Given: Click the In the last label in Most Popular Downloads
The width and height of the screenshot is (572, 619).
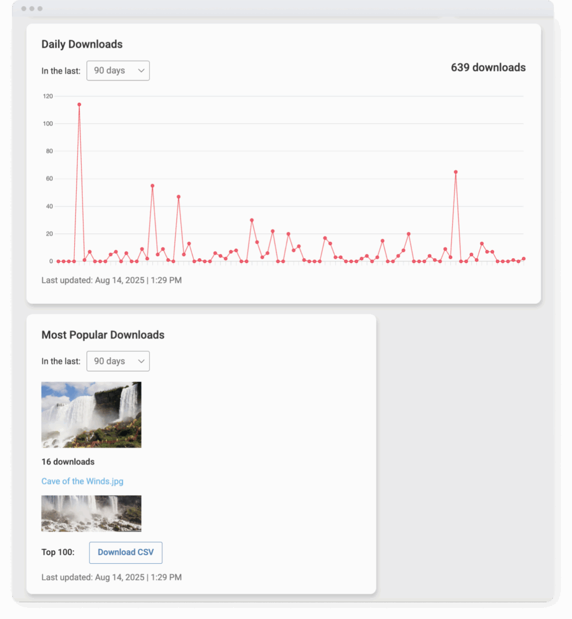Looking at the screenshot, I should pos(61,361).
